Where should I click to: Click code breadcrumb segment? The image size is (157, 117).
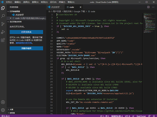coord(93,12)
